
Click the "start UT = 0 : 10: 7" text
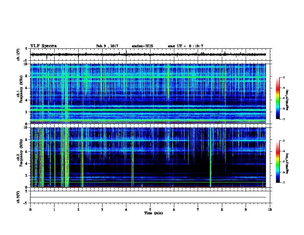(185, 46)
